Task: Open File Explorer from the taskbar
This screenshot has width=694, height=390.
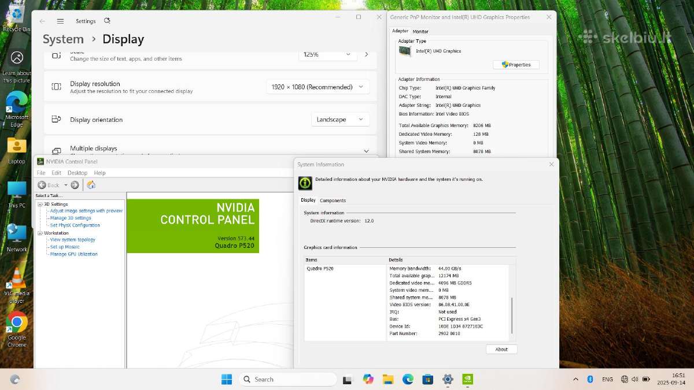Action: 388,379
